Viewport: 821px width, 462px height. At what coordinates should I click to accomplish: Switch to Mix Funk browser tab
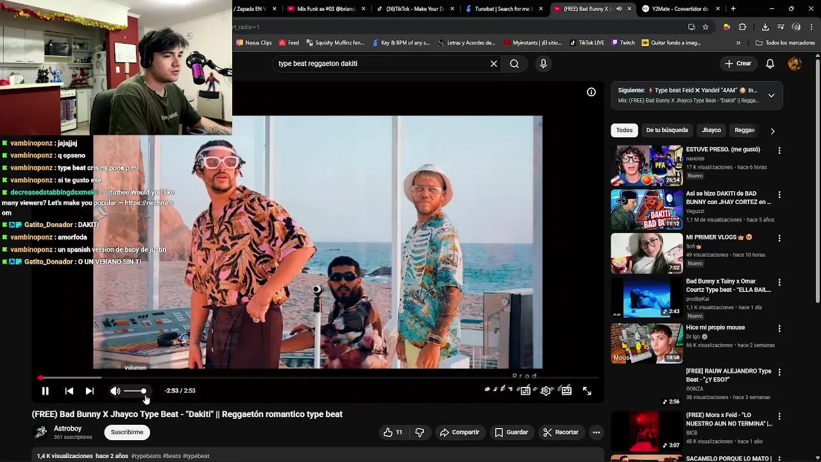point(326,9)
